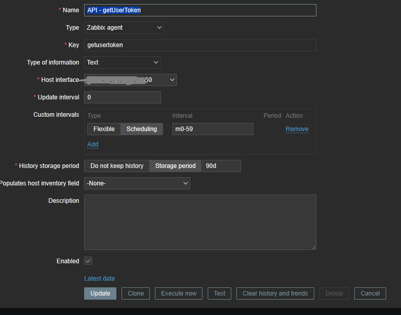Click Execute now button
Image resolution: width=401 pixels, height=315 pixels.
click(178, 293)
